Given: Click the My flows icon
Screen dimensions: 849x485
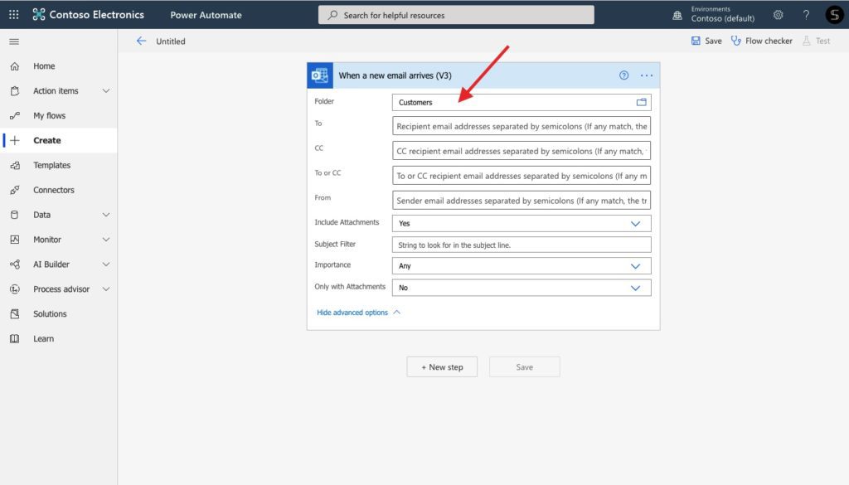Looking at the screenshot, I should coord(15,115).
